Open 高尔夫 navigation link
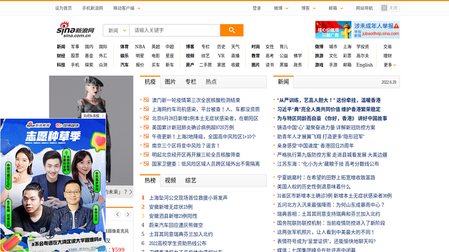The height and width of the screenshot is (252, 449). (363, 55)
